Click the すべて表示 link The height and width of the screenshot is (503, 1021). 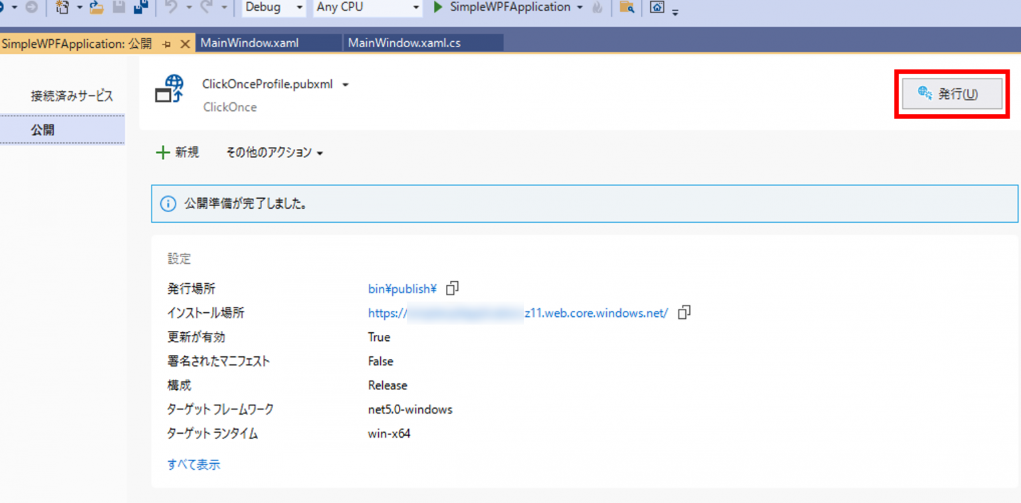(x=193, y=464)
